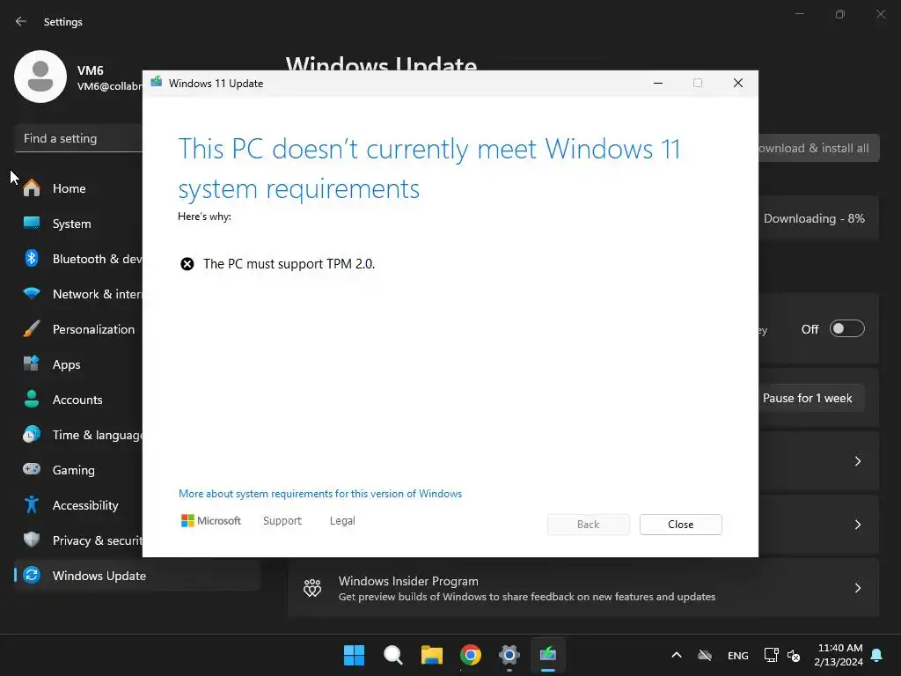
Task: Click the Windows 11 Update taskbar icon
Action: [548, 655]
